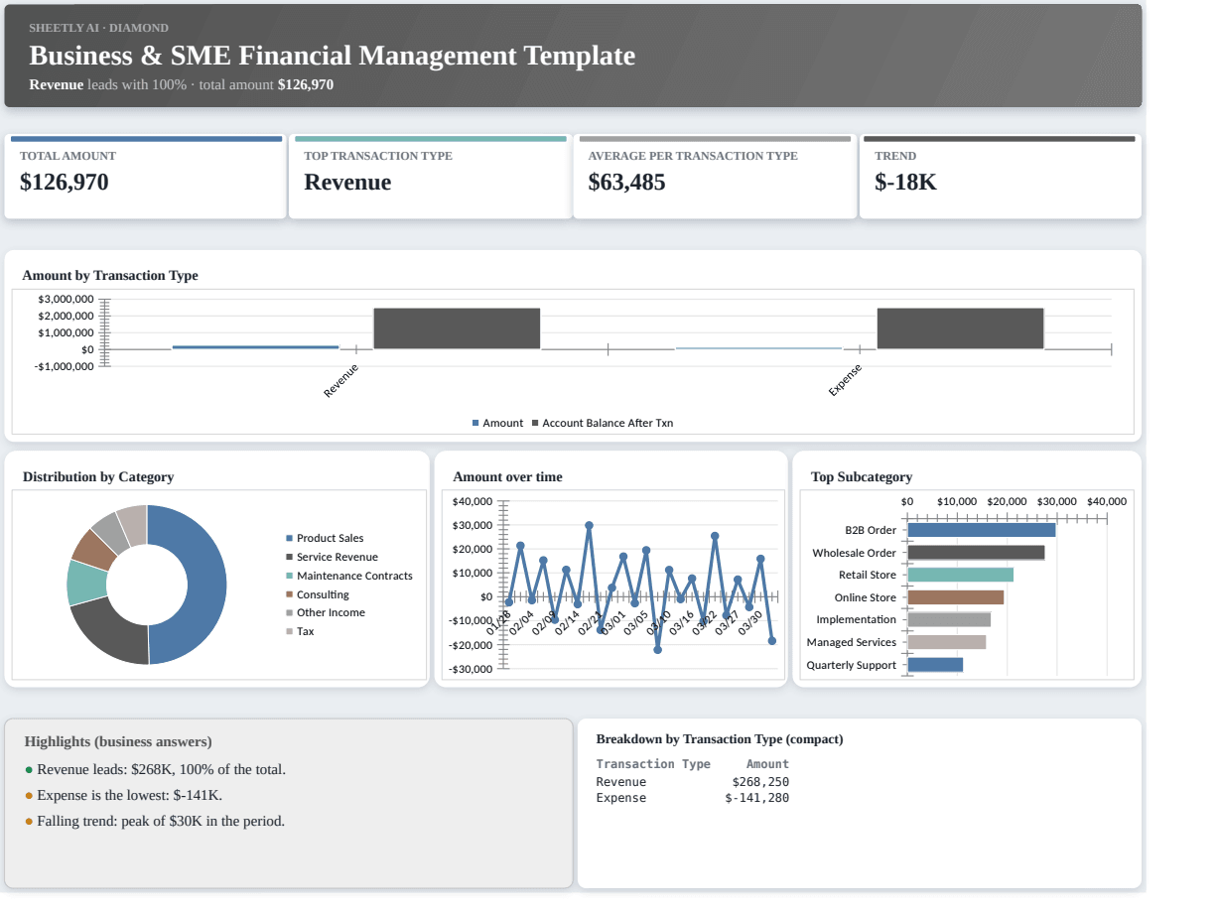Click the Product Sales legend entry

(325, 538)
